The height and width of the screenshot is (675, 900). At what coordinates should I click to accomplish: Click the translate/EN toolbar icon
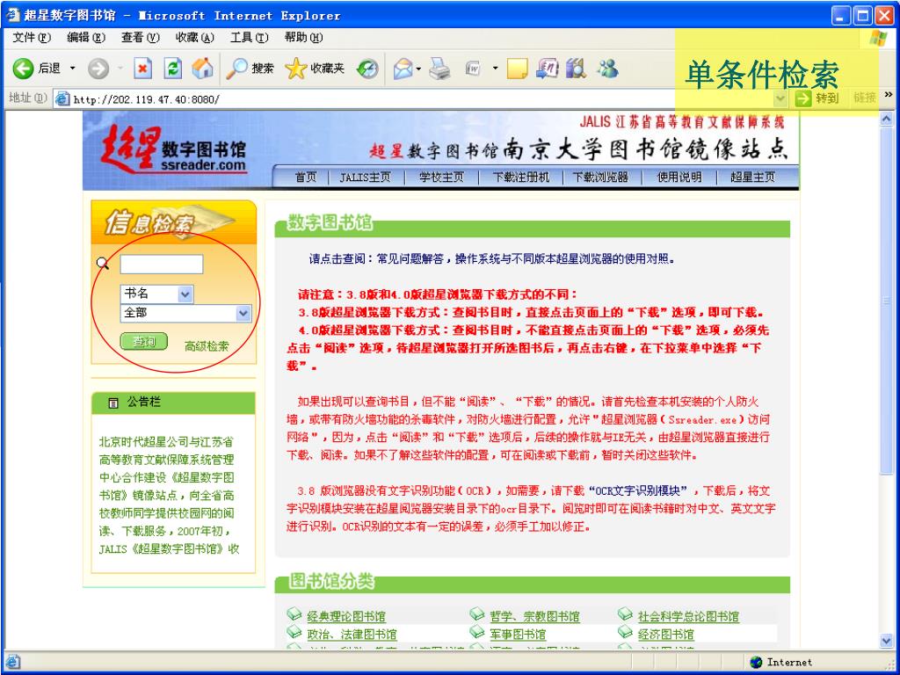tap(547, 69)
